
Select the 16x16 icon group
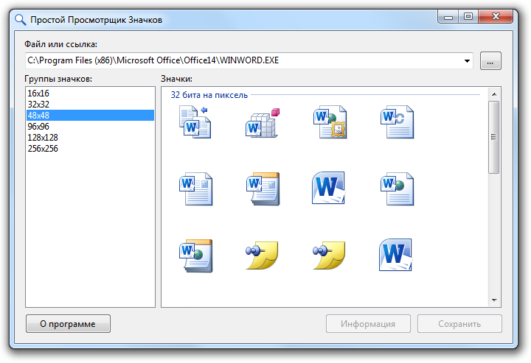(x=90, y=94)
